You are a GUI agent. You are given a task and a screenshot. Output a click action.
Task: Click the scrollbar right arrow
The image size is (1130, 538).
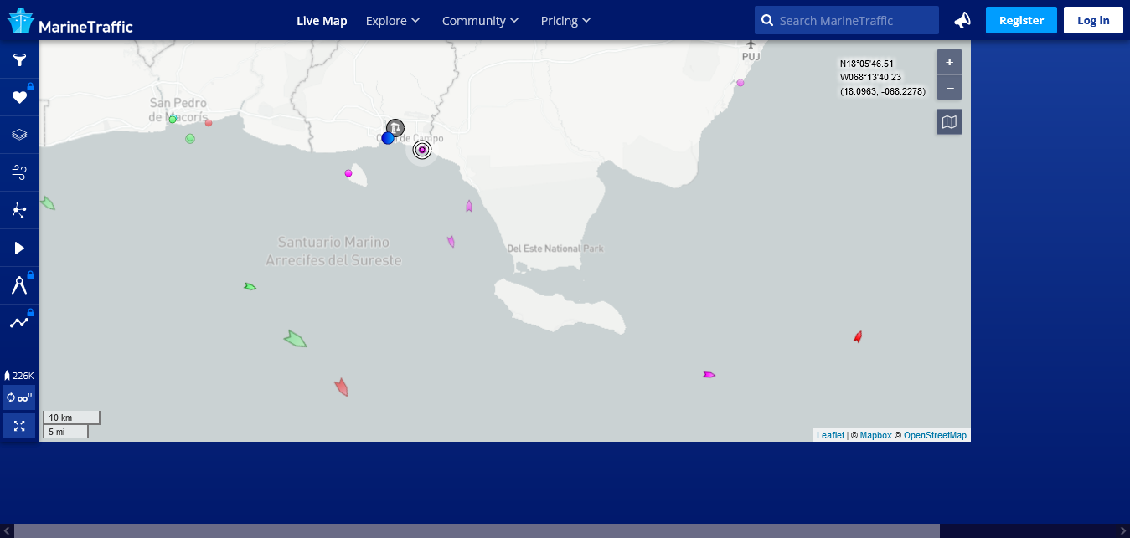pos(1123,530)
